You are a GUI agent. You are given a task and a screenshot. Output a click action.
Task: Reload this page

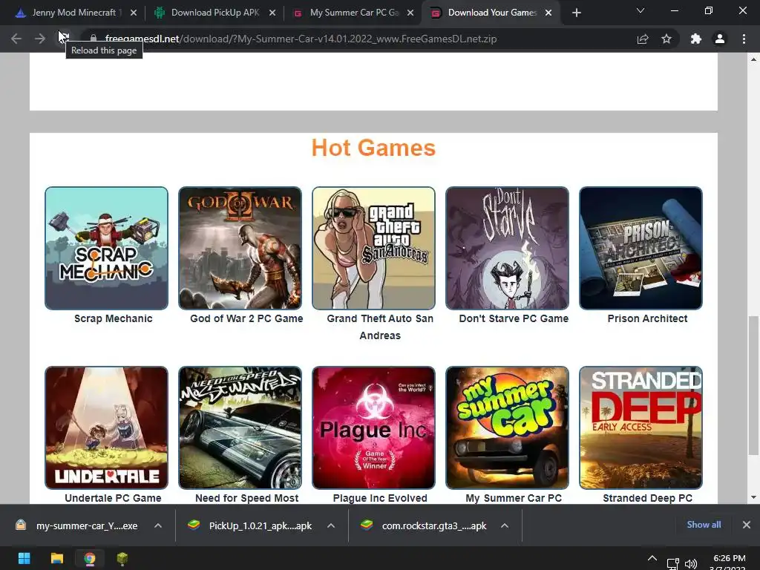[64, 39]
